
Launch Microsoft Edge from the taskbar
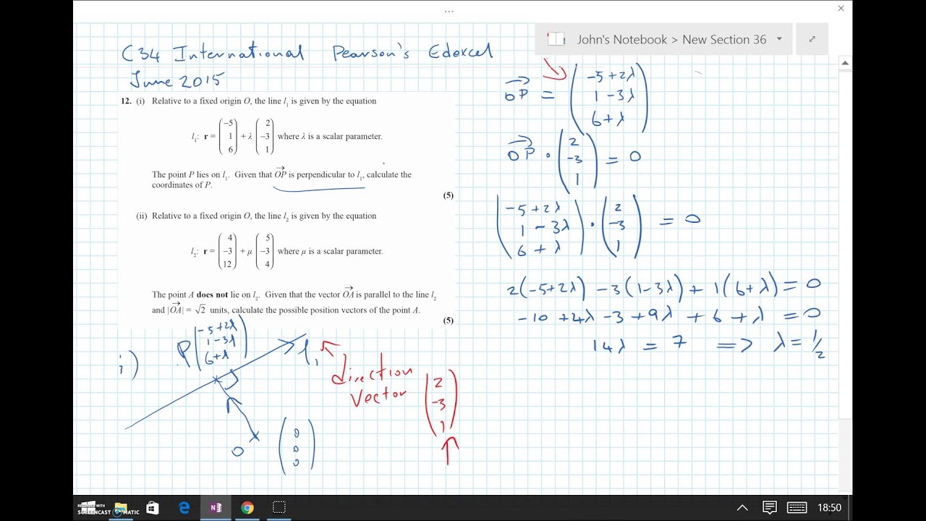[x=184, y=508]
